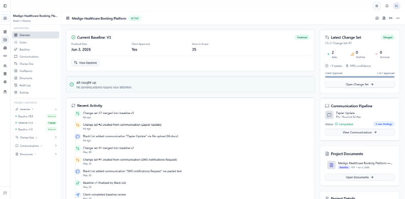The image size is (405, 199).
Task: Open the gear icon in the left rail
Action: pyautogui.click(x=5, y=82)
